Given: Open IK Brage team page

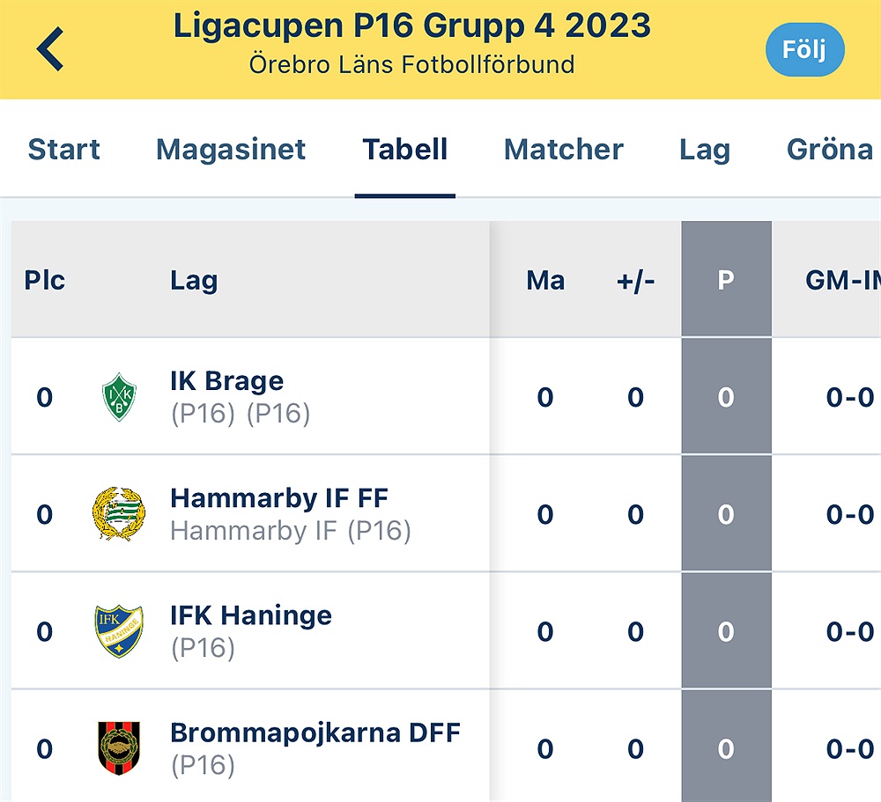Looking at the screenshot, I should tap(226, 380).
